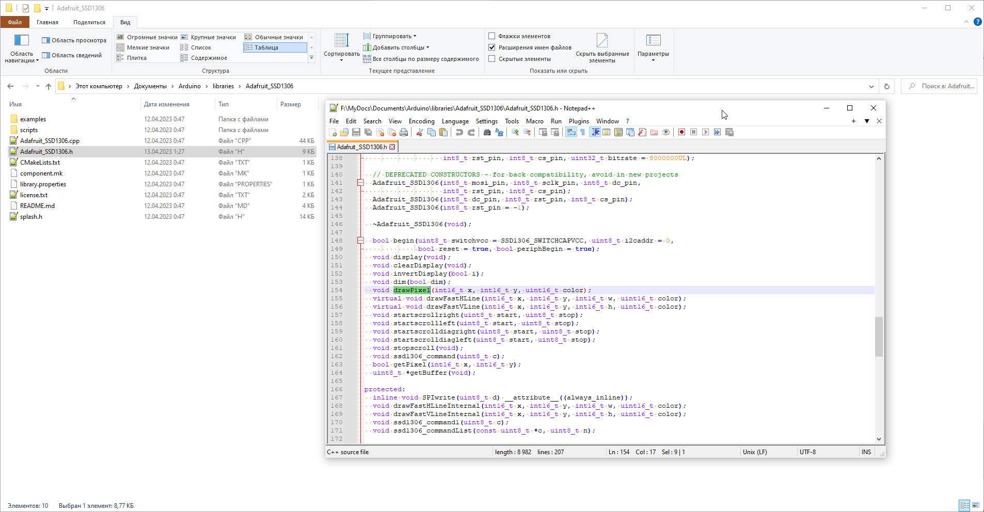
Task: Enable the Скрытые элементы checkbox
Action: [492, 59]
